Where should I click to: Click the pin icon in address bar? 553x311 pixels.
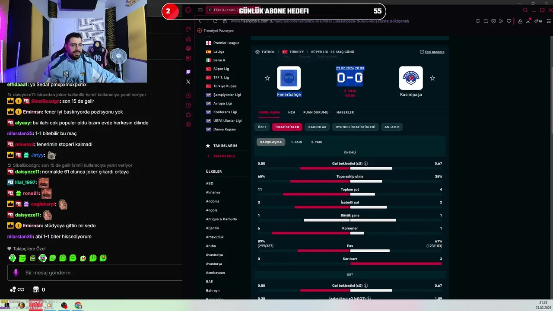pyautogui.click(x=478, y=21)
